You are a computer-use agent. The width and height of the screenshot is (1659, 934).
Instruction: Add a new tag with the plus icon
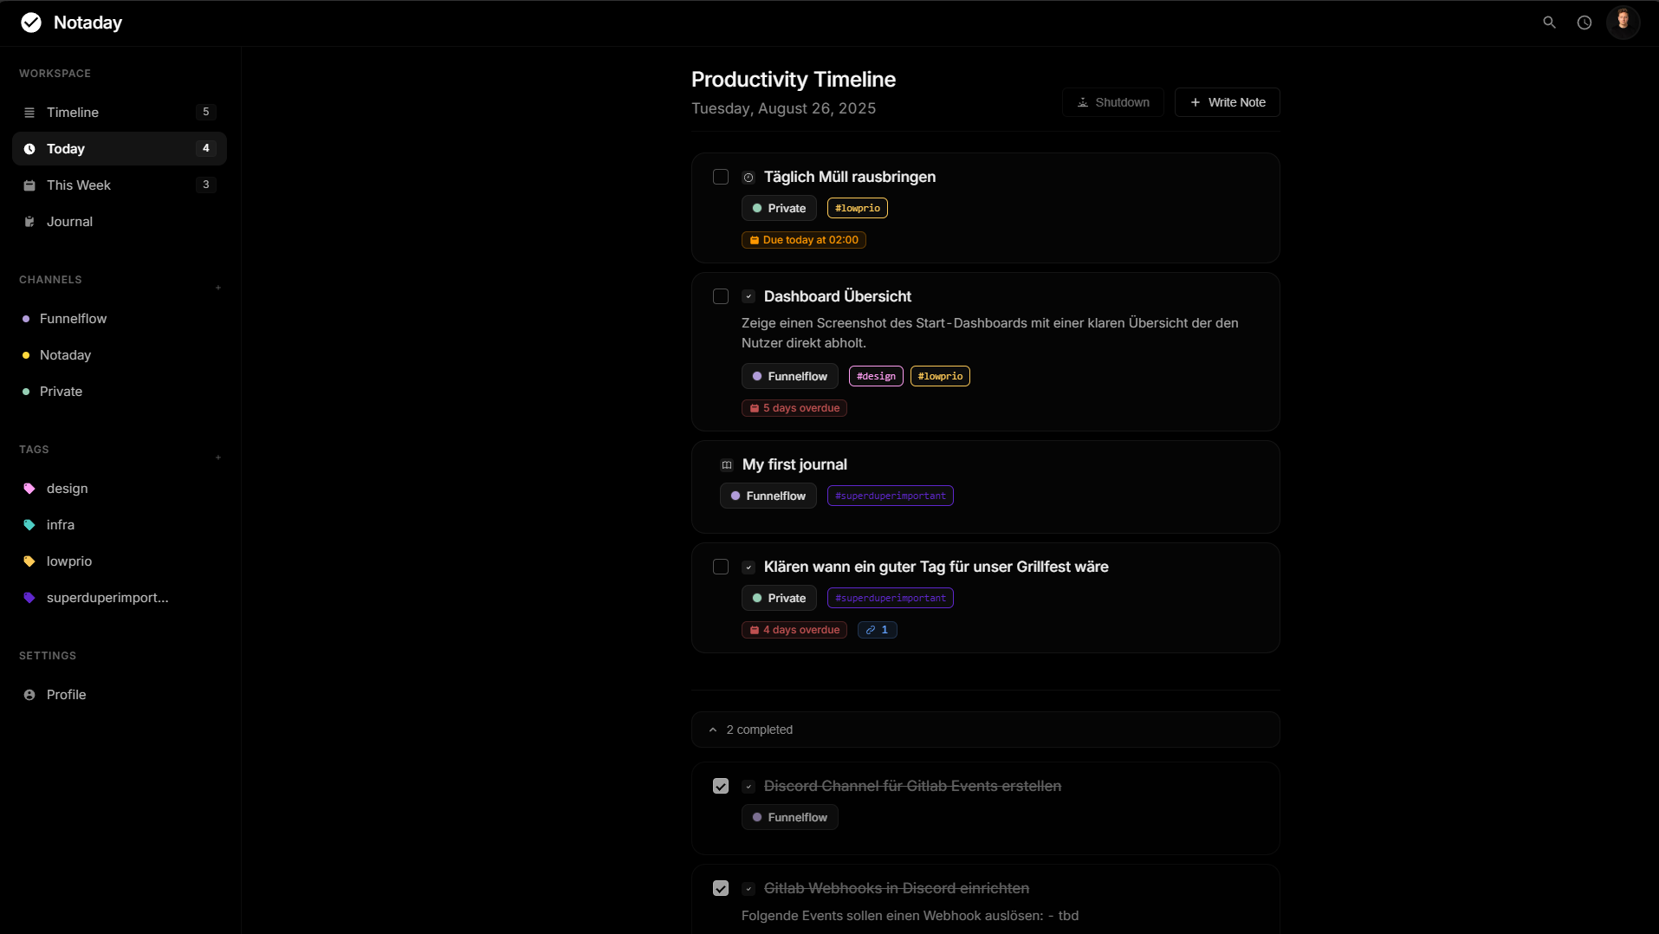tap(218, 457)
